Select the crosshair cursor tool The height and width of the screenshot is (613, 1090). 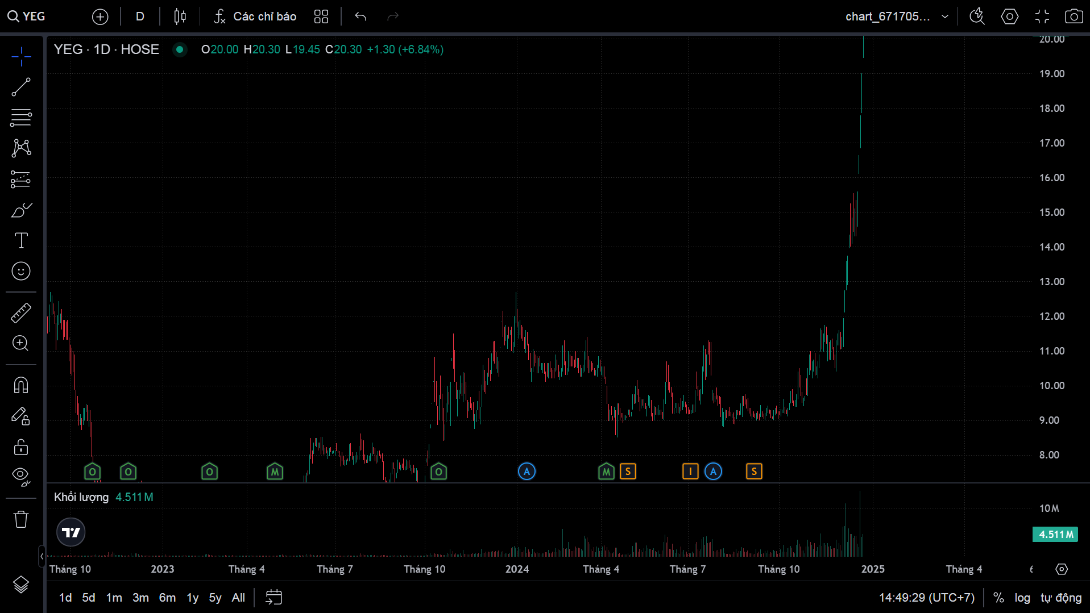click(x=21, y=56)
